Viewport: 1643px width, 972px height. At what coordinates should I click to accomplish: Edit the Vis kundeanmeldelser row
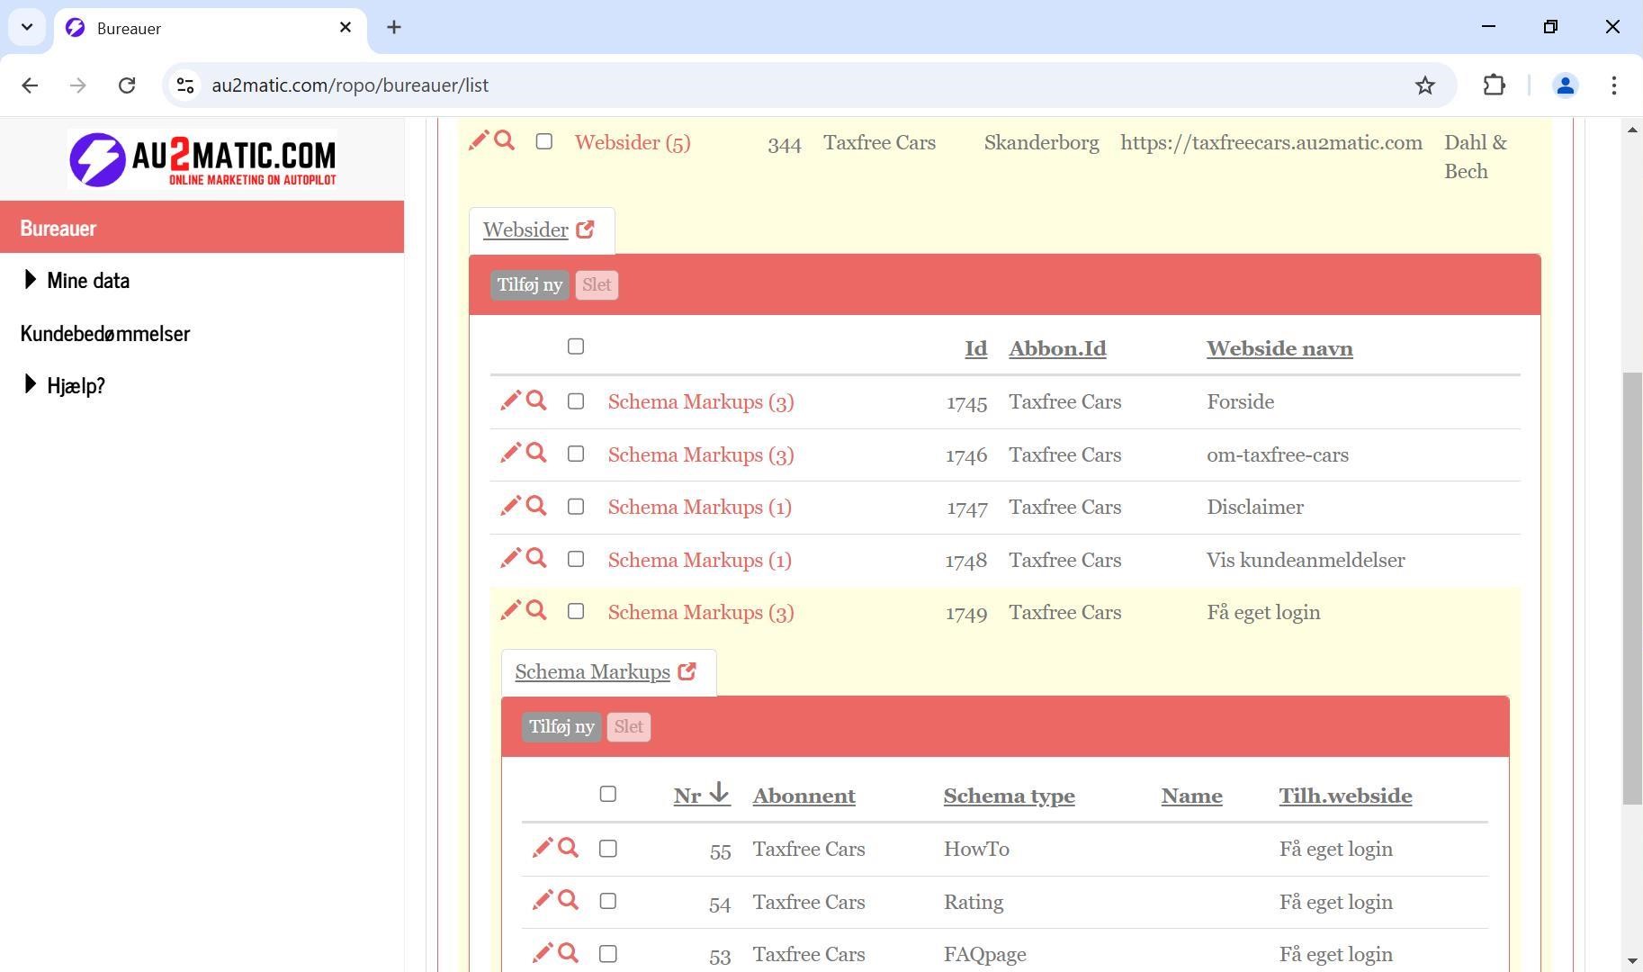point(510,558)
